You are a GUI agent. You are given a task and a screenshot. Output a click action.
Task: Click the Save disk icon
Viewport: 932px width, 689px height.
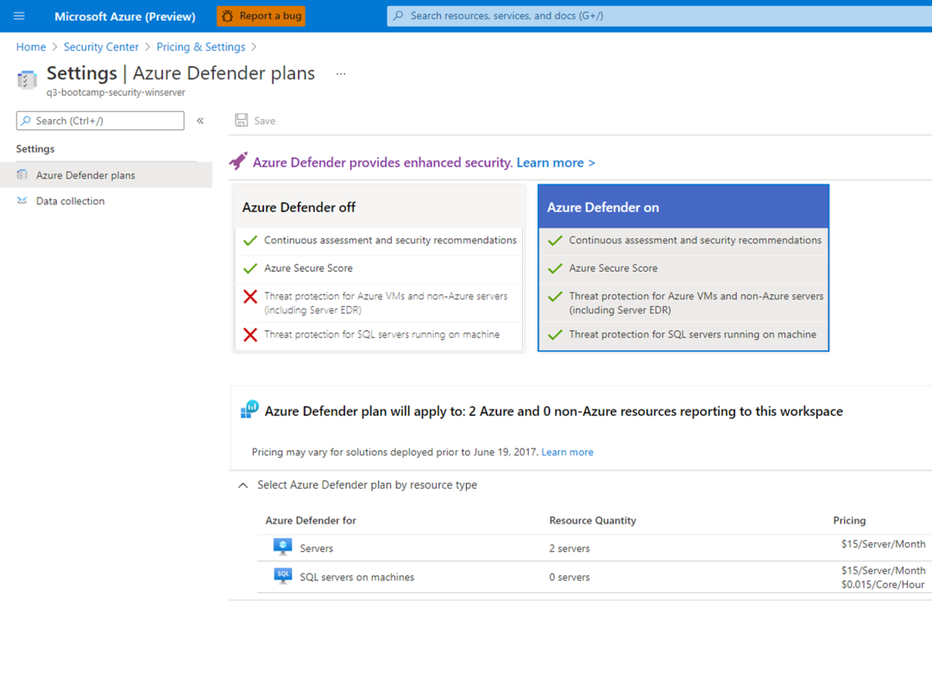(x=242, y=121)
